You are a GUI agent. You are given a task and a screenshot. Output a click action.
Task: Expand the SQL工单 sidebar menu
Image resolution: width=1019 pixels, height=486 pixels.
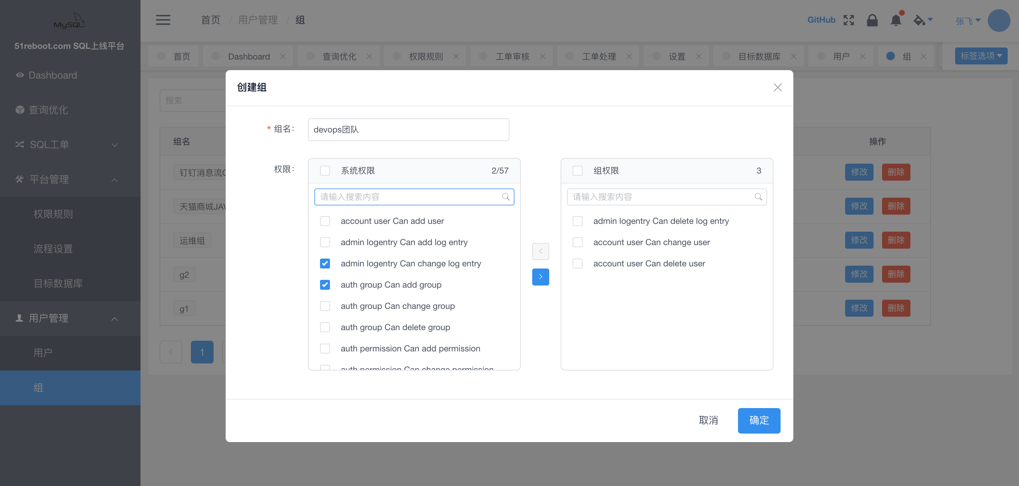pyautogui.click(x=70, y=145)
